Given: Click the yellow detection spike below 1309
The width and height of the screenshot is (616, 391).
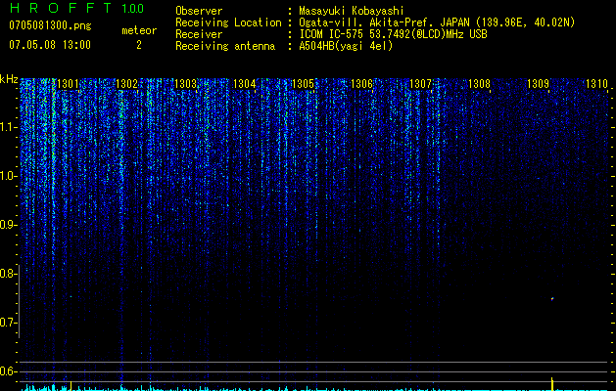Looking at the screenshot, I should coord(552,384).
